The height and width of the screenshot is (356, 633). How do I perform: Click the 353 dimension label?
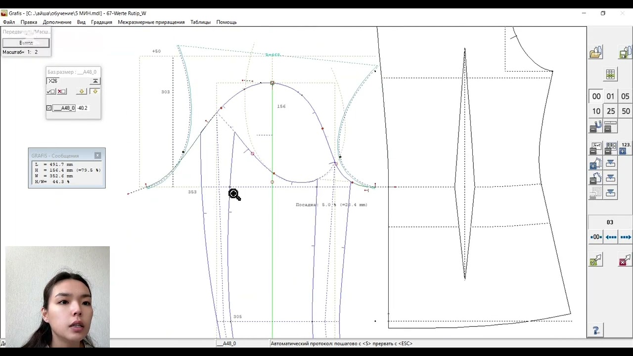coord(192,192)
